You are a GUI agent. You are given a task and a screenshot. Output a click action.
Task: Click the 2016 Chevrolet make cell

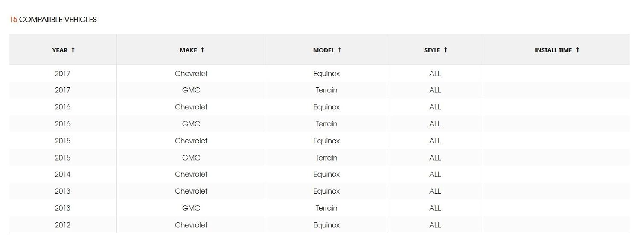[191, 107]
